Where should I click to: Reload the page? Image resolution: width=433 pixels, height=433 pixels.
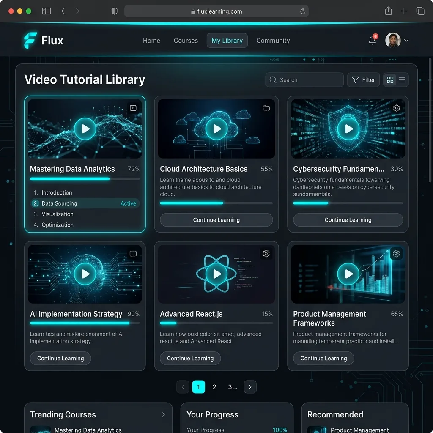(x=303, y=11)
